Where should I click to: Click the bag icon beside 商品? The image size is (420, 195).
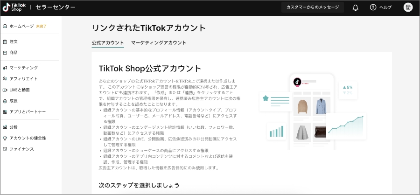pyautogui.click(x=5, y=53)
